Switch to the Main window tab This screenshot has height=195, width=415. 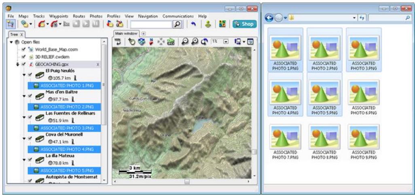pyautogui.click(x=126, y=33)
